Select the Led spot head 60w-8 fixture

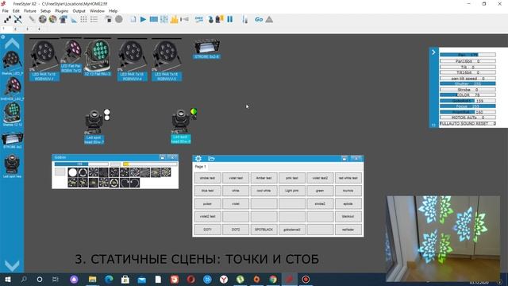181,126
